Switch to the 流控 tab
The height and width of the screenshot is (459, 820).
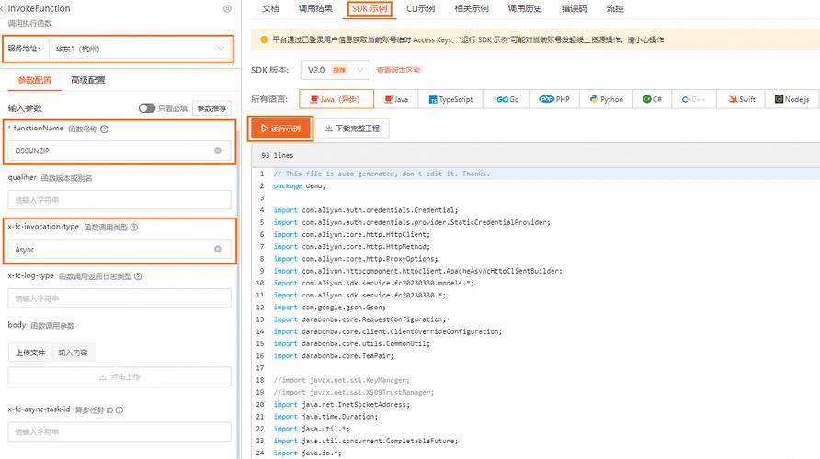[615, 9]
